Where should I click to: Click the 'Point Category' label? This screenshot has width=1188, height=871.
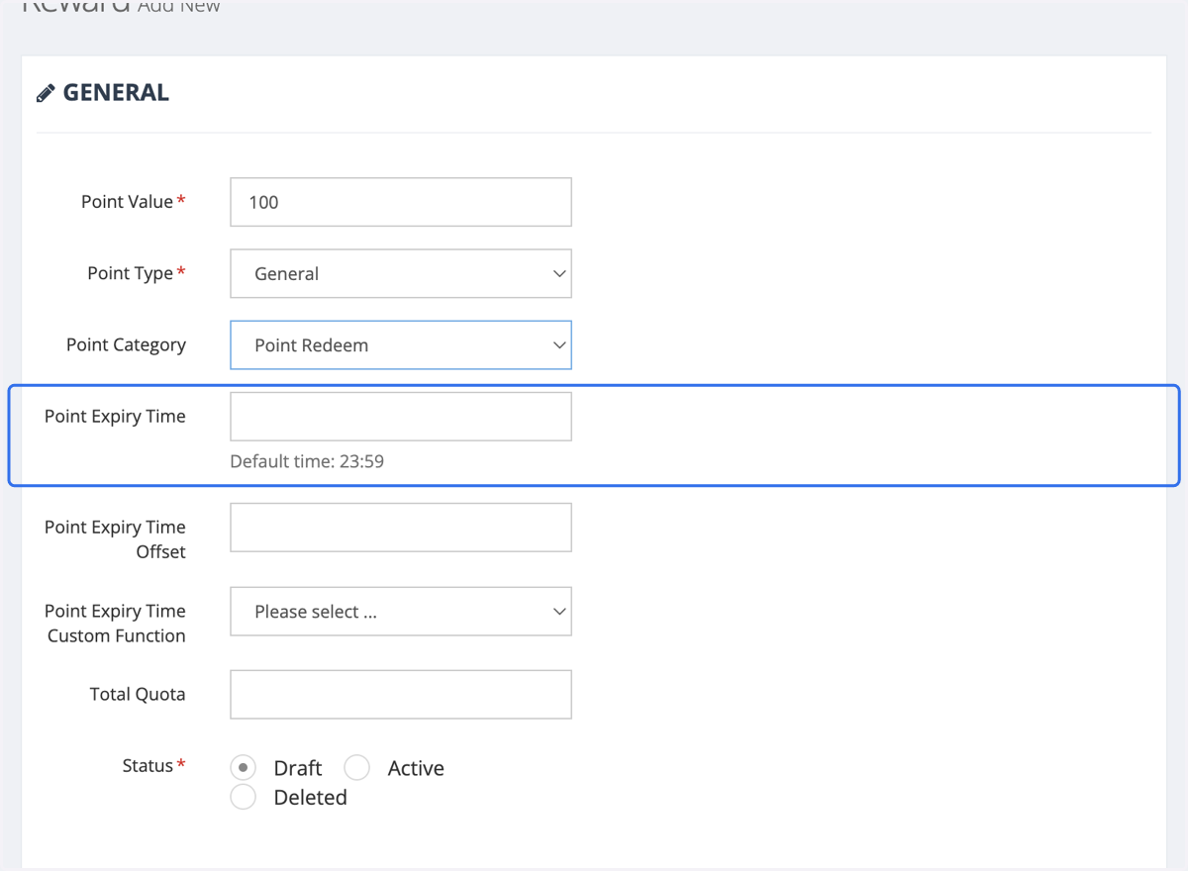click(x=126, y=345)
